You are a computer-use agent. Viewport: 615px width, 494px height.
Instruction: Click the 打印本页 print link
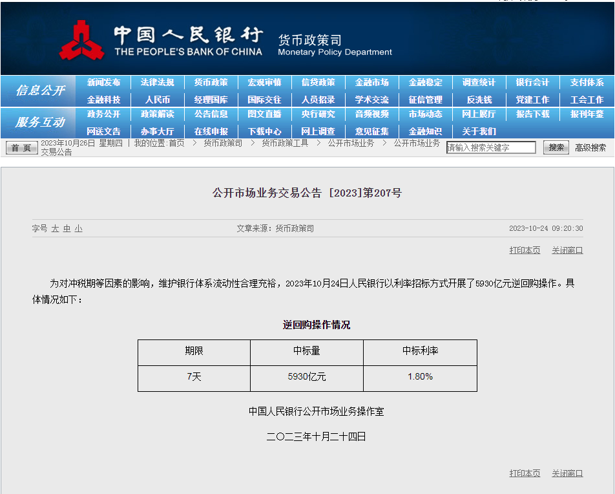coord(524,250)
